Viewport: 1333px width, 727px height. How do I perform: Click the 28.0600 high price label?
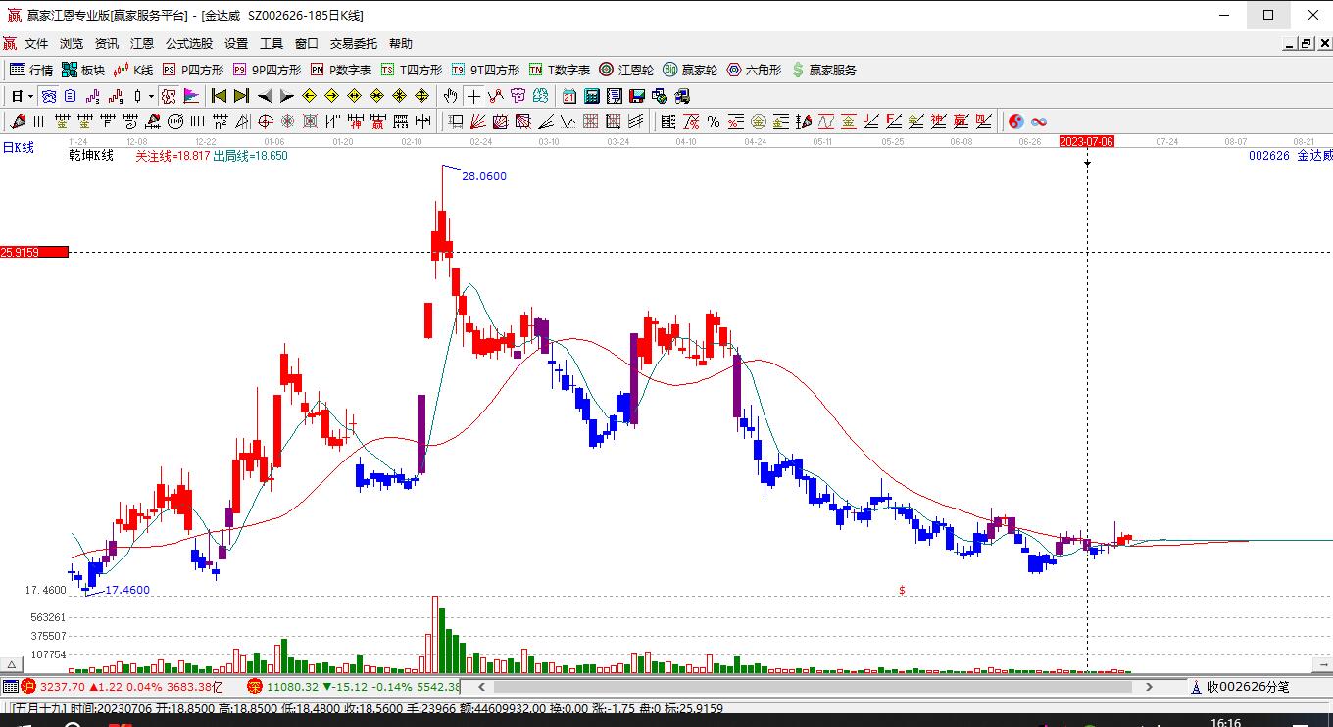(484, 176)
